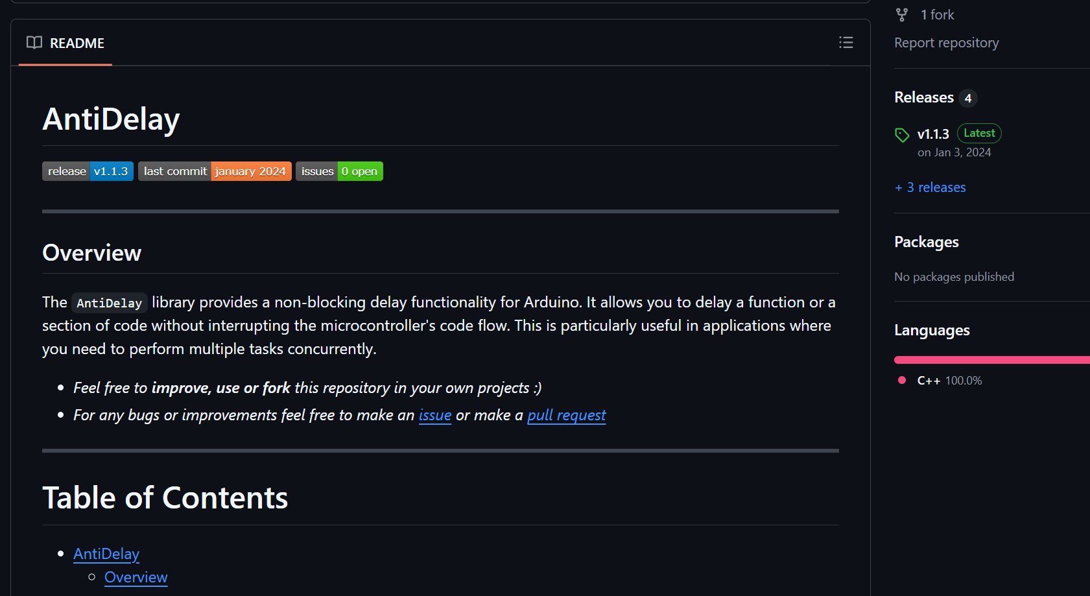Select the README tab
Screen dimensions: 1090x596
click(x=65, y=43)
